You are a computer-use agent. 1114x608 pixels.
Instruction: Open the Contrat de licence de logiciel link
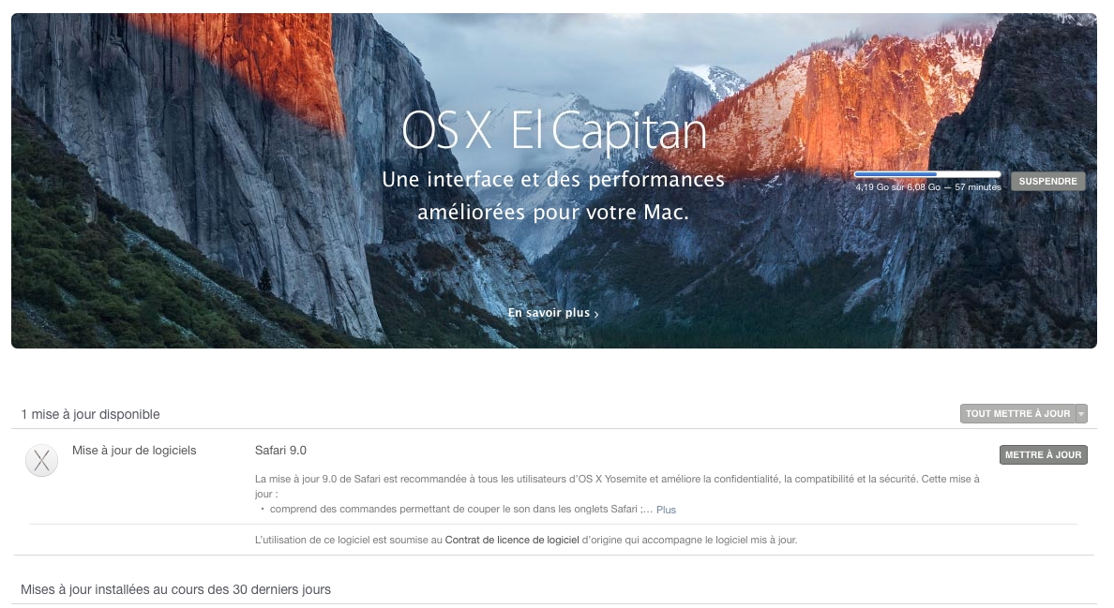tap(512, 540)
